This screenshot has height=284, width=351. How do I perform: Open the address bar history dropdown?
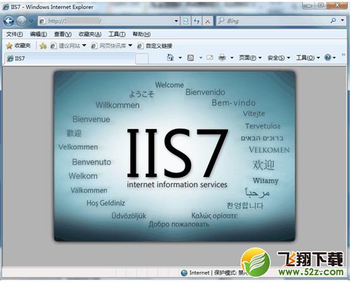(x=176, y=21)
